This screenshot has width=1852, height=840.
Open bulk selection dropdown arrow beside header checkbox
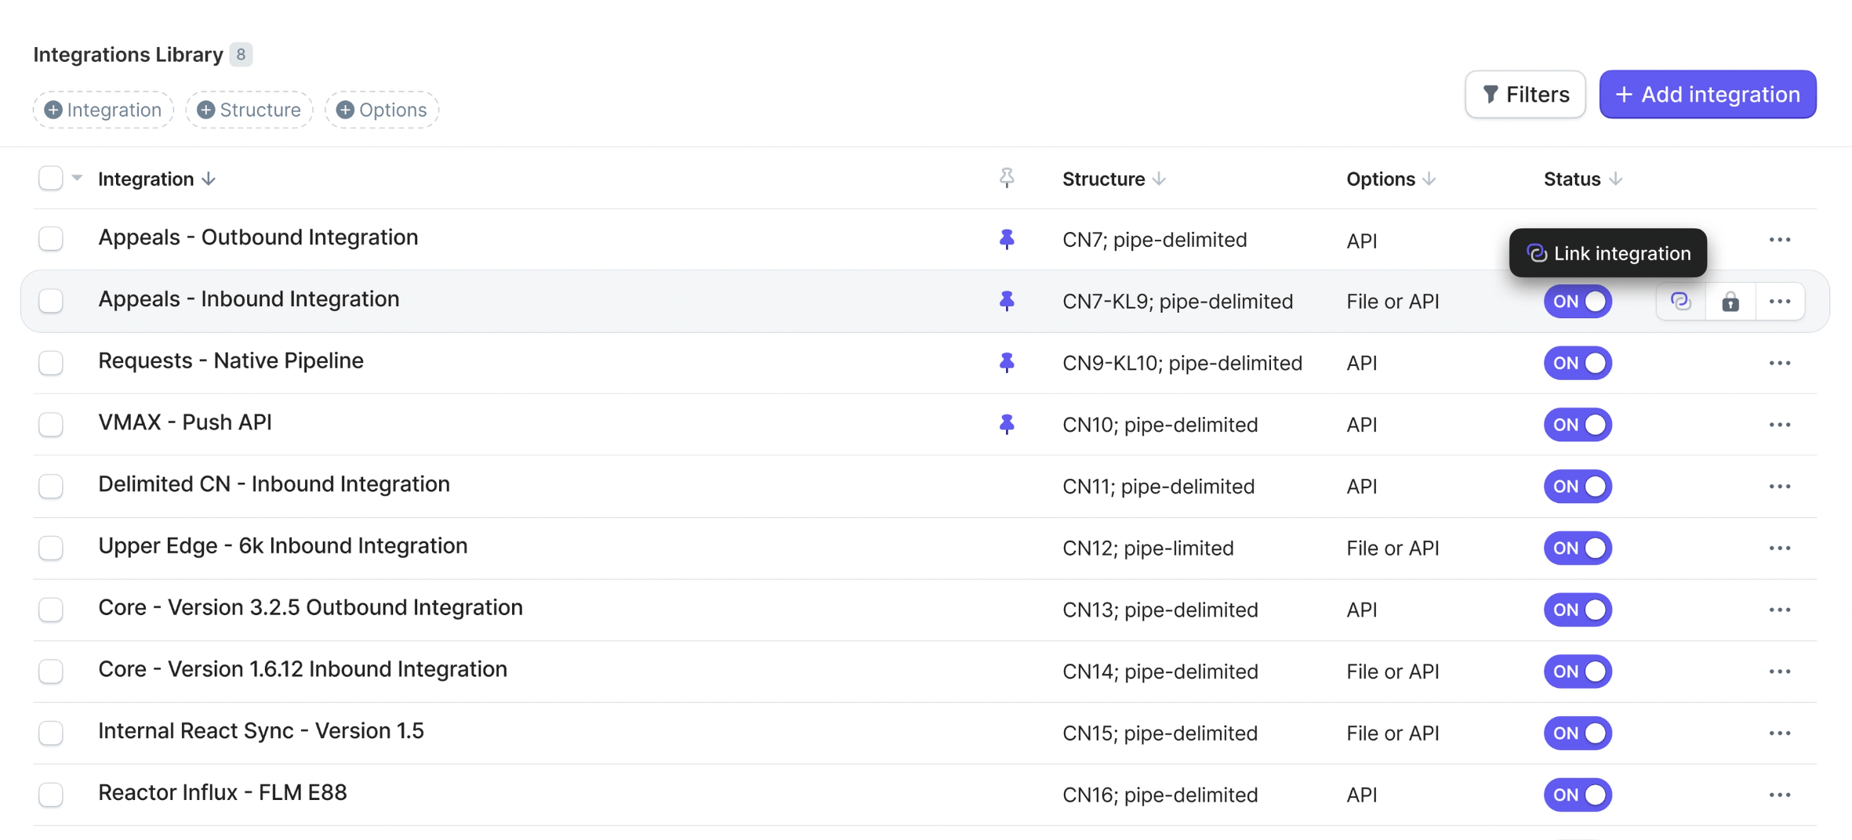point(77,178)
